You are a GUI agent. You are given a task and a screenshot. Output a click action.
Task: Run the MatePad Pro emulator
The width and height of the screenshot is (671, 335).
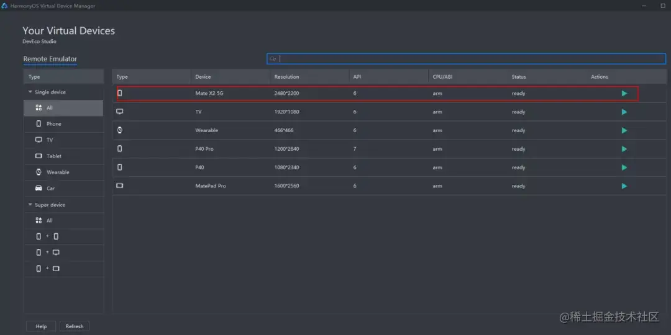(624, 186)
